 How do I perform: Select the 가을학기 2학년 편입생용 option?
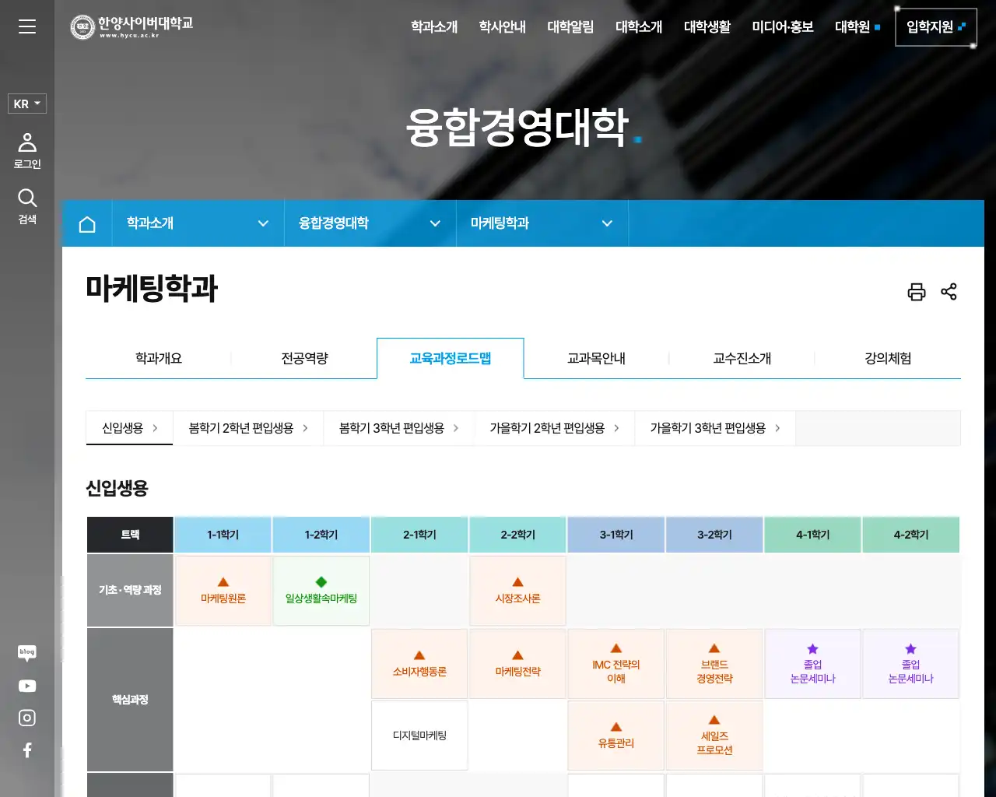549,428
